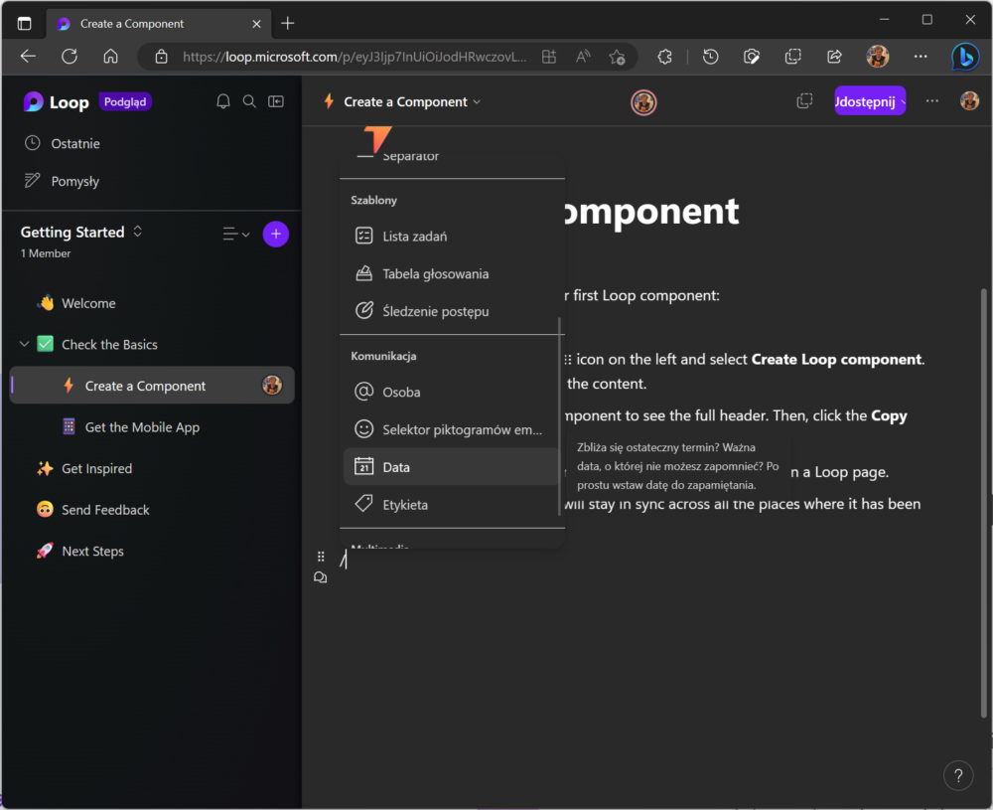The image size is (993, 810).
Task: Open the Bing Copilot sidebar button
Action: point(965,57)
